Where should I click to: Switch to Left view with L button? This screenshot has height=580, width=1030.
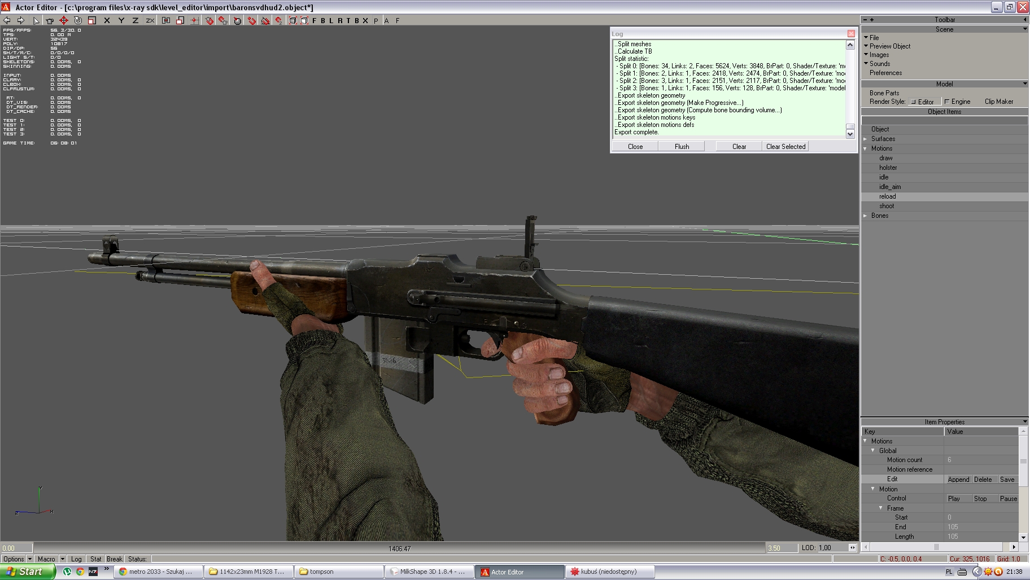pos(331,20)
